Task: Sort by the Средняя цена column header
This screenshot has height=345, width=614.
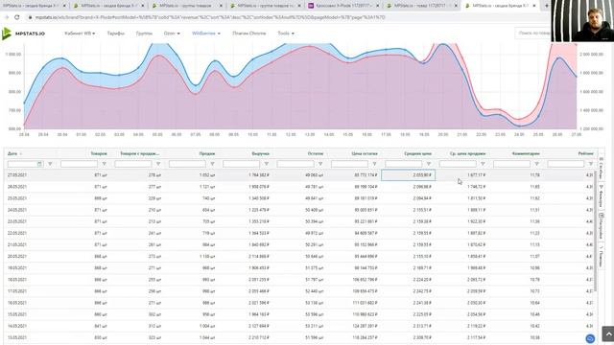Action: coord(418,153)
